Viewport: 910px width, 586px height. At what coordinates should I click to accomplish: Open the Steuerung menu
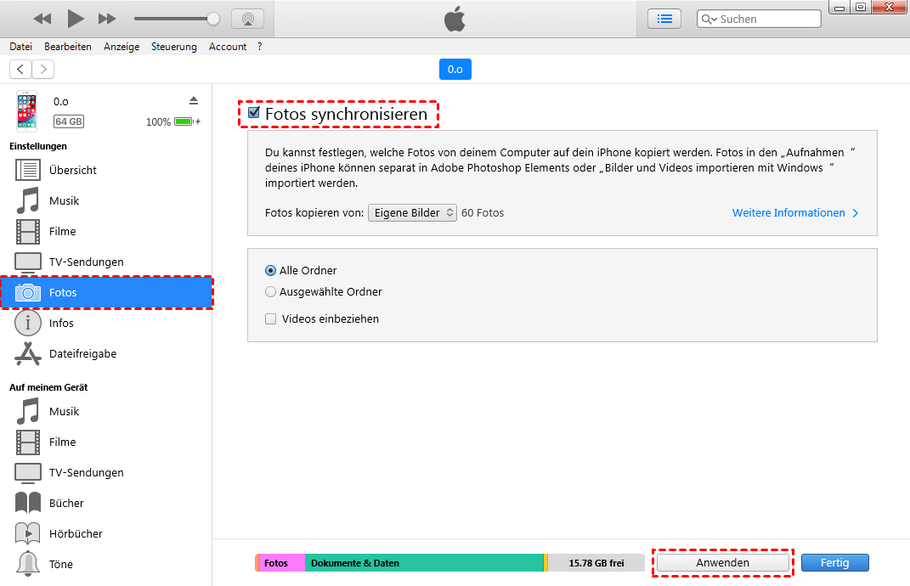(174, 47)
